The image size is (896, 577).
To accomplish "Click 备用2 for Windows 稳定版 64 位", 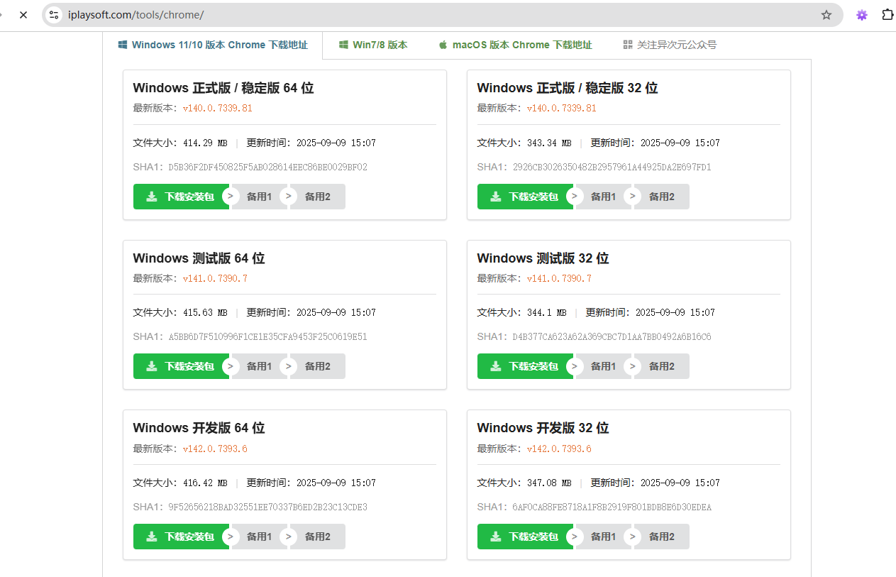I will [x=317, y=197].
